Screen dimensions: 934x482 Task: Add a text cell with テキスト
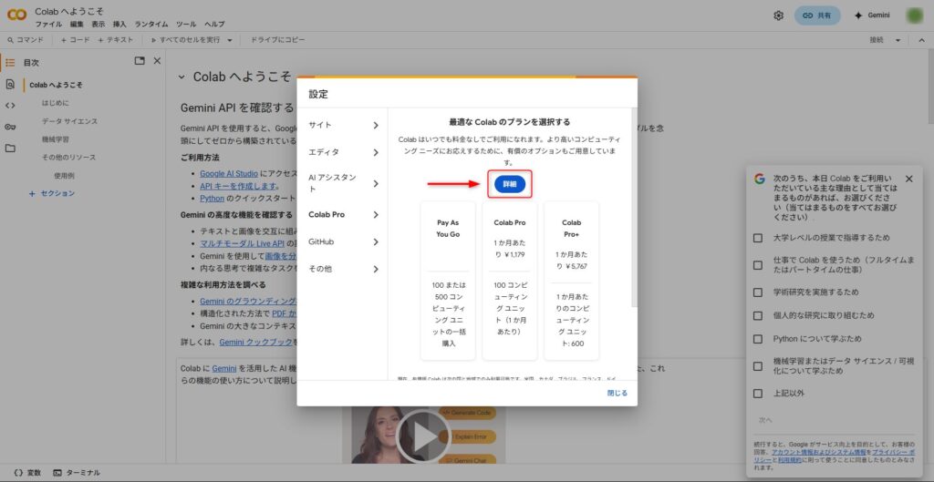[116, 40]
